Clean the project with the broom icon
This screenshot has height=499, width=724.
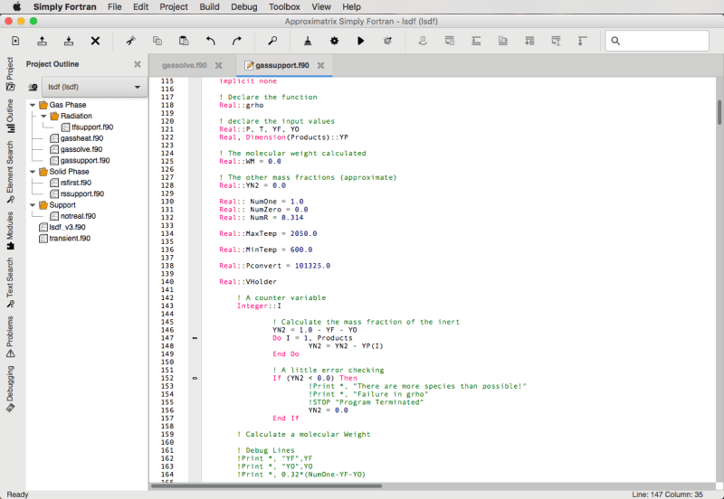(308, 41)
